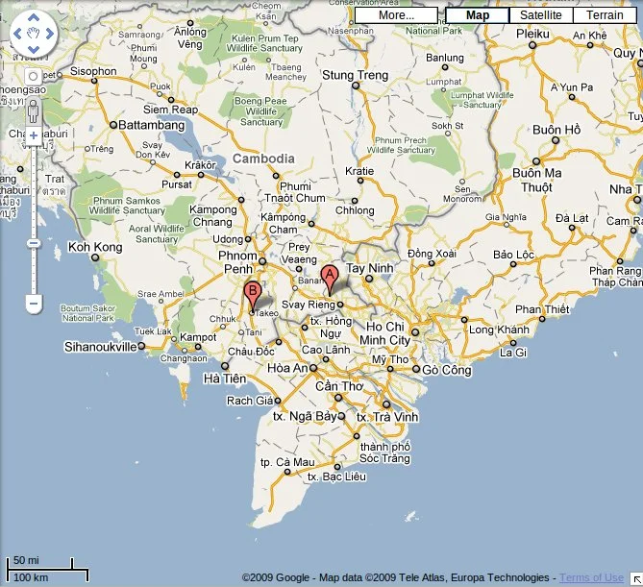
Task: Click the Sisophon city marker dot
Action: tap(94, 81)
